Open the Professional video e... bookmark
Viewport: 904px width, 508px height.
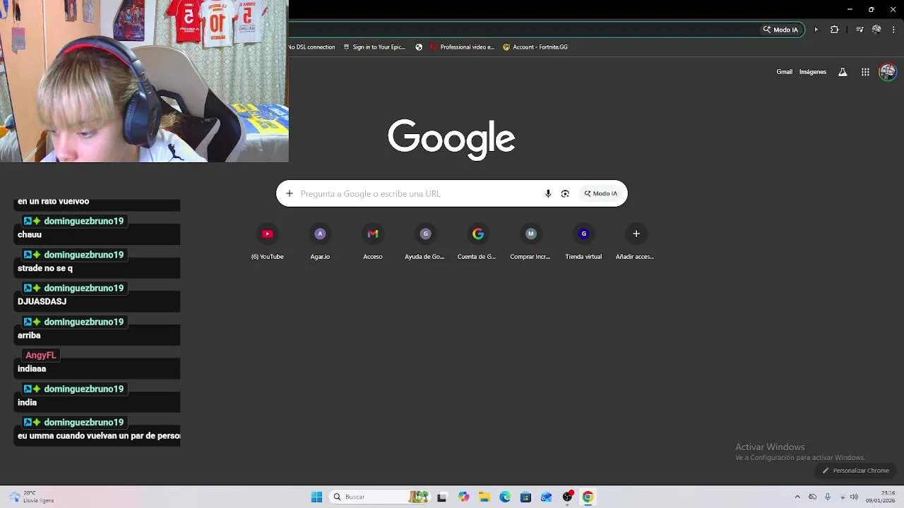[x=463, y=47]
